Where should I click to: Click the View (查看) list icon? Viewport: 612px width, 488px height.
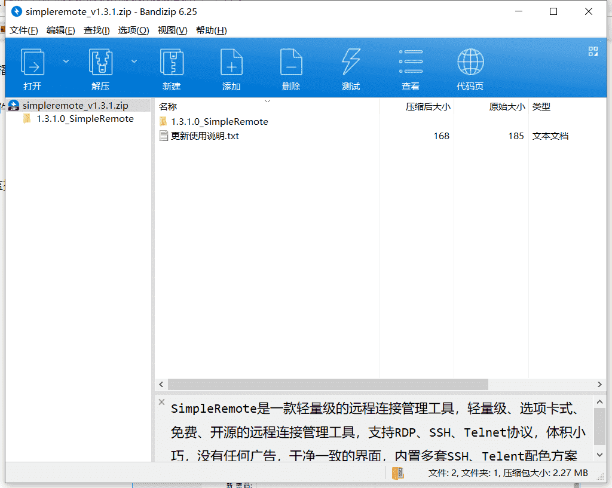[x=411, y=62]
